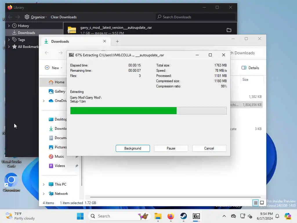
Task: Open Music in quick access
Action: (x=59, y=156)
